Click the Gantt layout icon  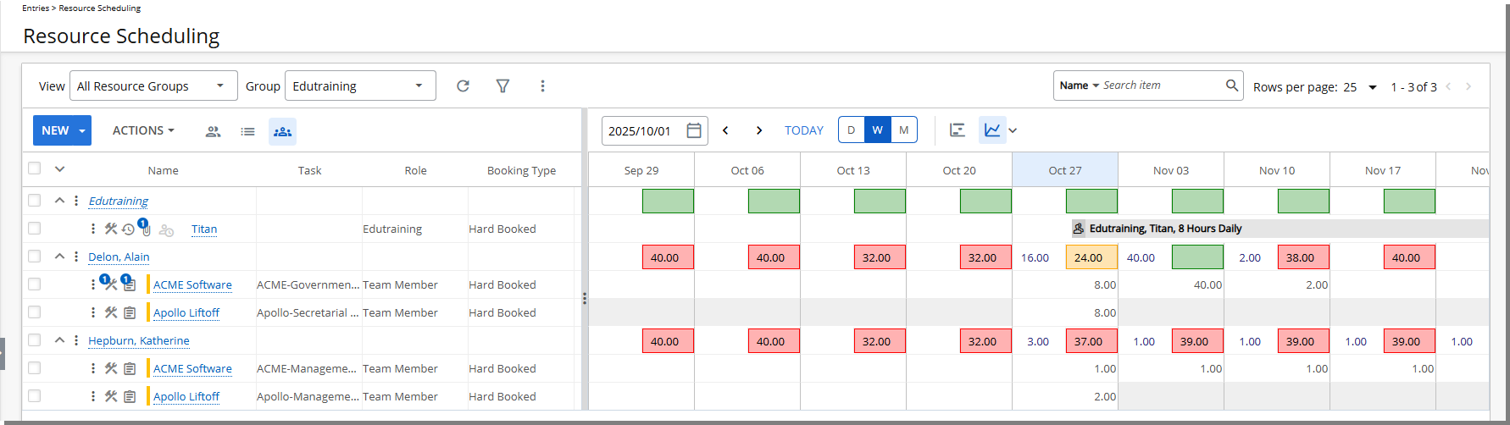pyautogui.click(x=958, y=130)
